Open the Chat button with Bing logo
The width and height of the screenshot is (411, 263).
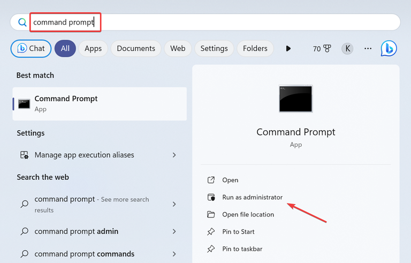click(31, 49)
